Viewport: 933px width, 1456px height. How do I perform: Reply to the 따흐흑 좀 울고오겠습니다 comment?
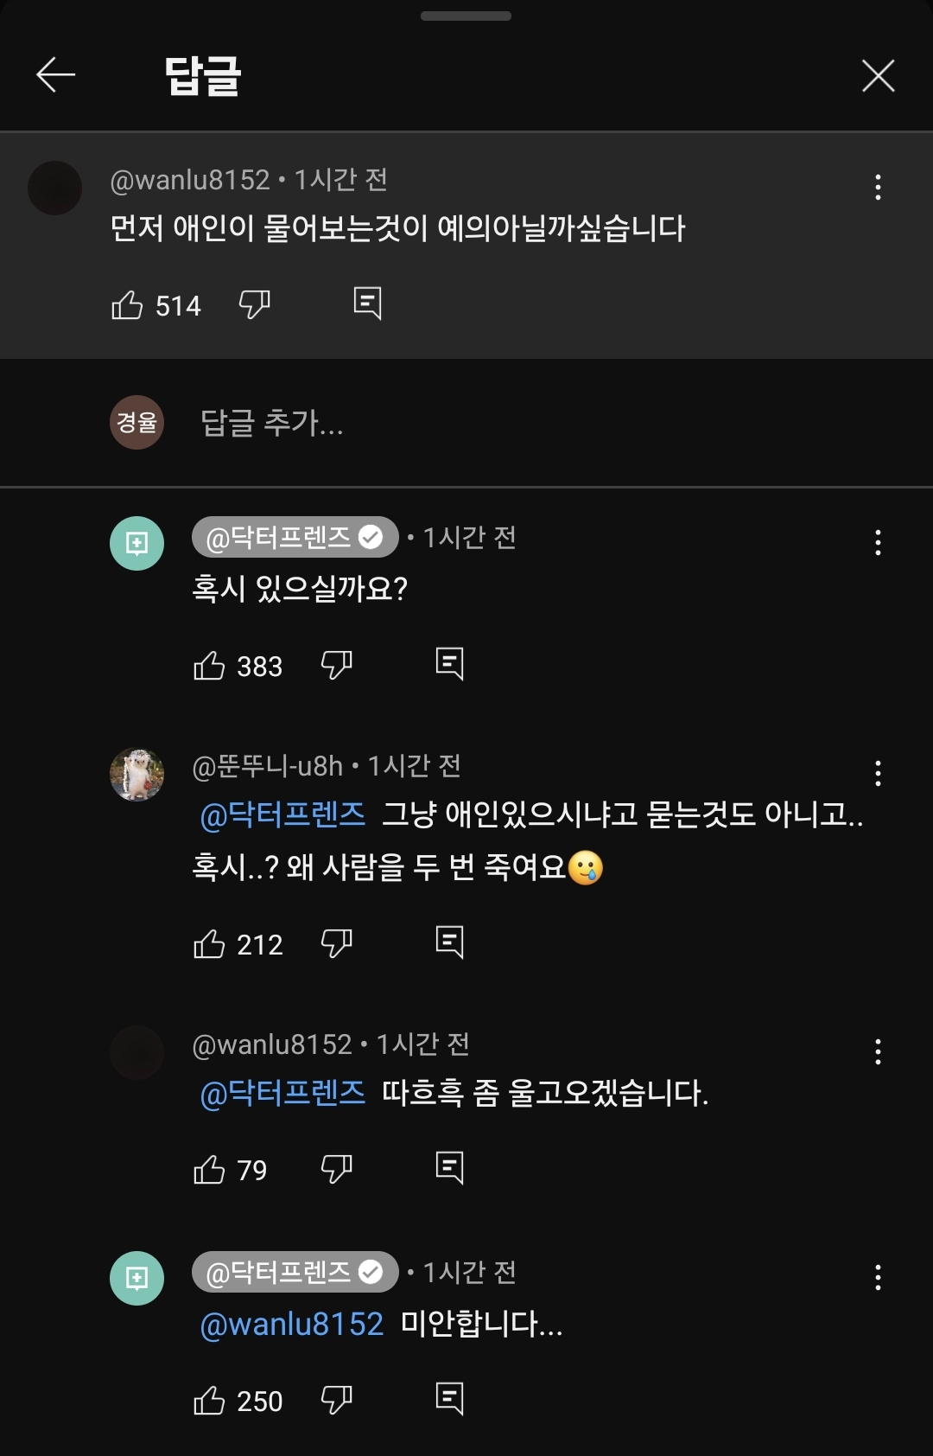[x=449, y=1168]
